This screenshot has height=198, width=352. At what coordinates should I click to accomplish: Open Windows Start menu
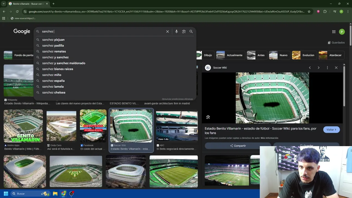6,194
